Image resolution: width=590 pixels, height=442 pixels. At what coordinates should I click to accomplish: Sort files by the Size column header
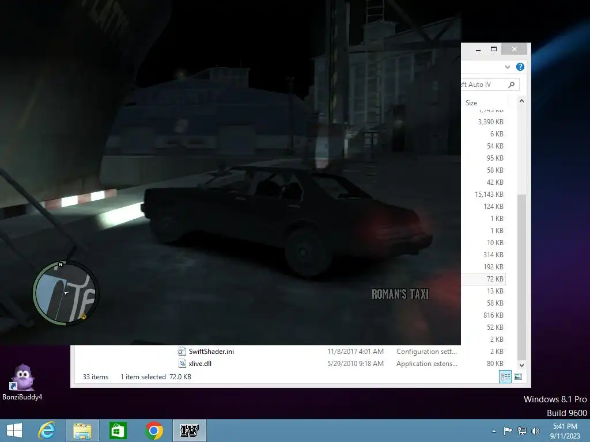[471, 102]
